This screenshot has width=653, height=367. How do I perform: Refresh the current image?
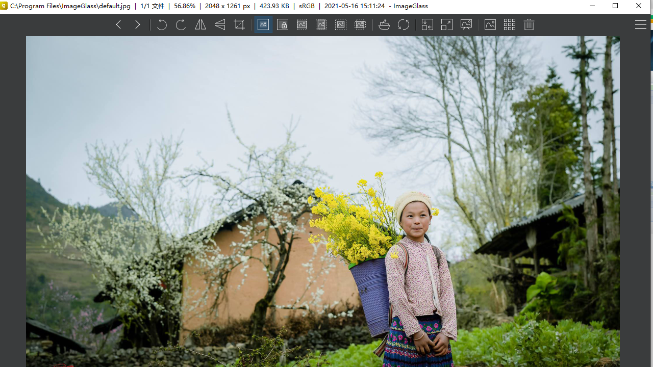(x=404, y=24)
